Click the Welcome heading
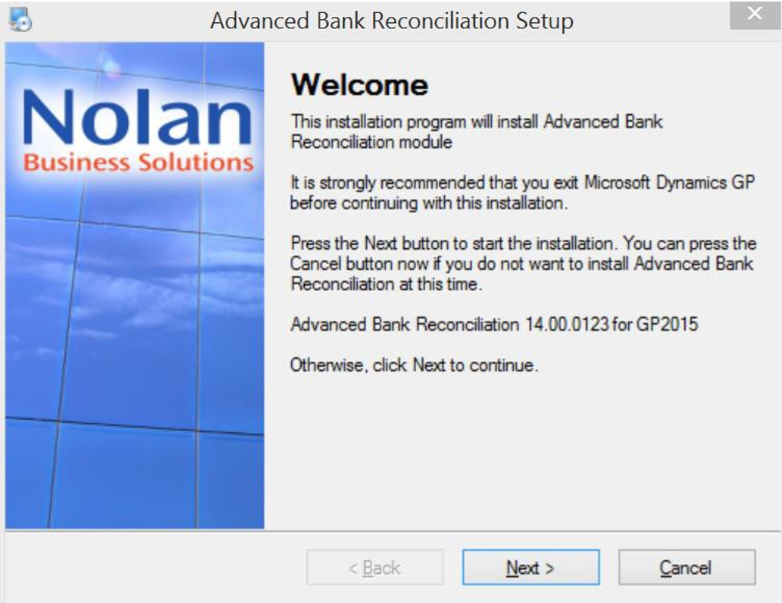782x603 pixels. point(359,84)
